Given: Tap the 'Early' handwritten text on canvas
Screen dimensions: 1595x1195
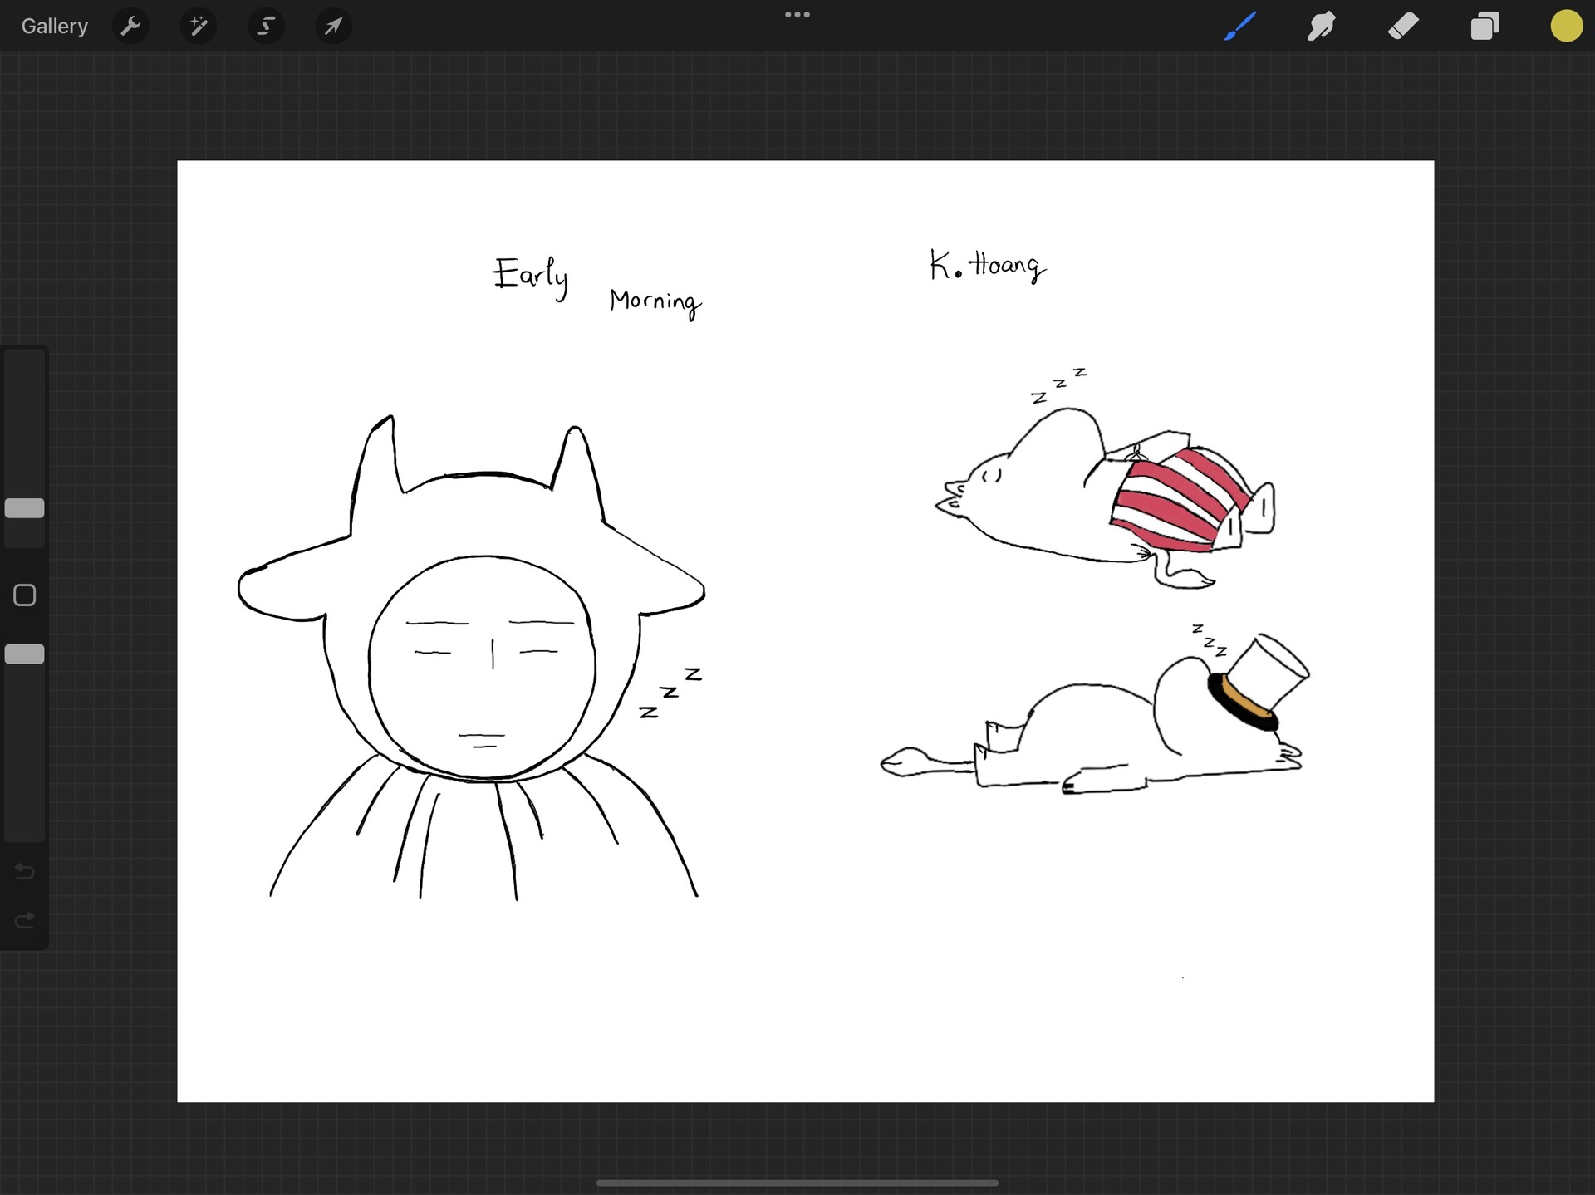Looking at the screenshot, I should [x=531, y=275].
